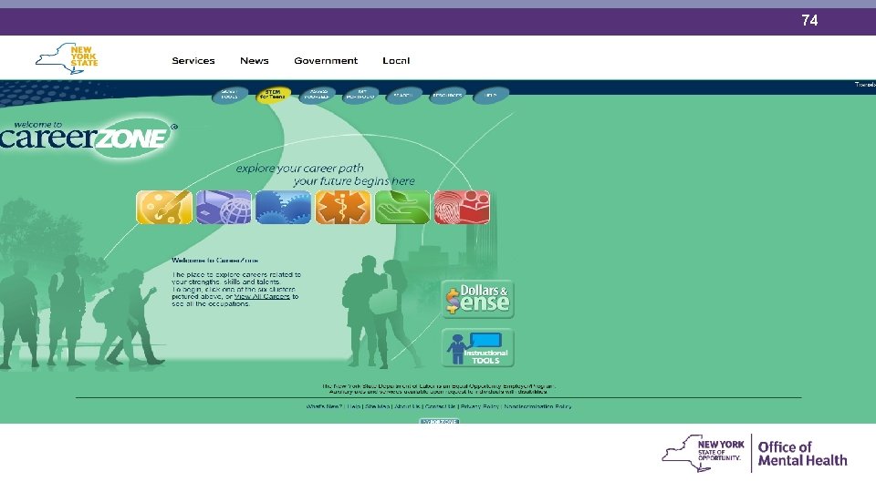Open the Services menu
The width and height of the screenshot is (876, 492).
[193, 60]
